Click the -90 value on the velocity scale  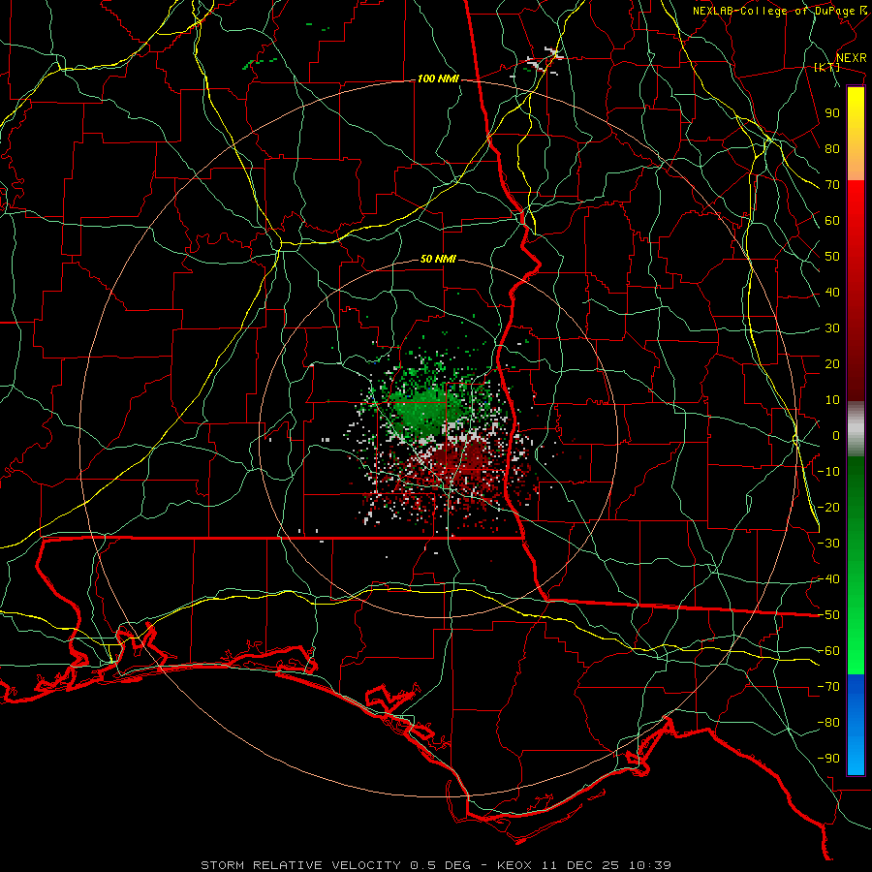[x=828, y=759]
